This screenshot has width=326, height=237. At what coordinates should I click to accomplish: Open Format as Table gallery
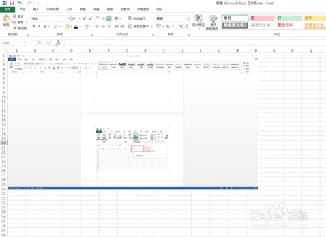(x=213, y=22)
